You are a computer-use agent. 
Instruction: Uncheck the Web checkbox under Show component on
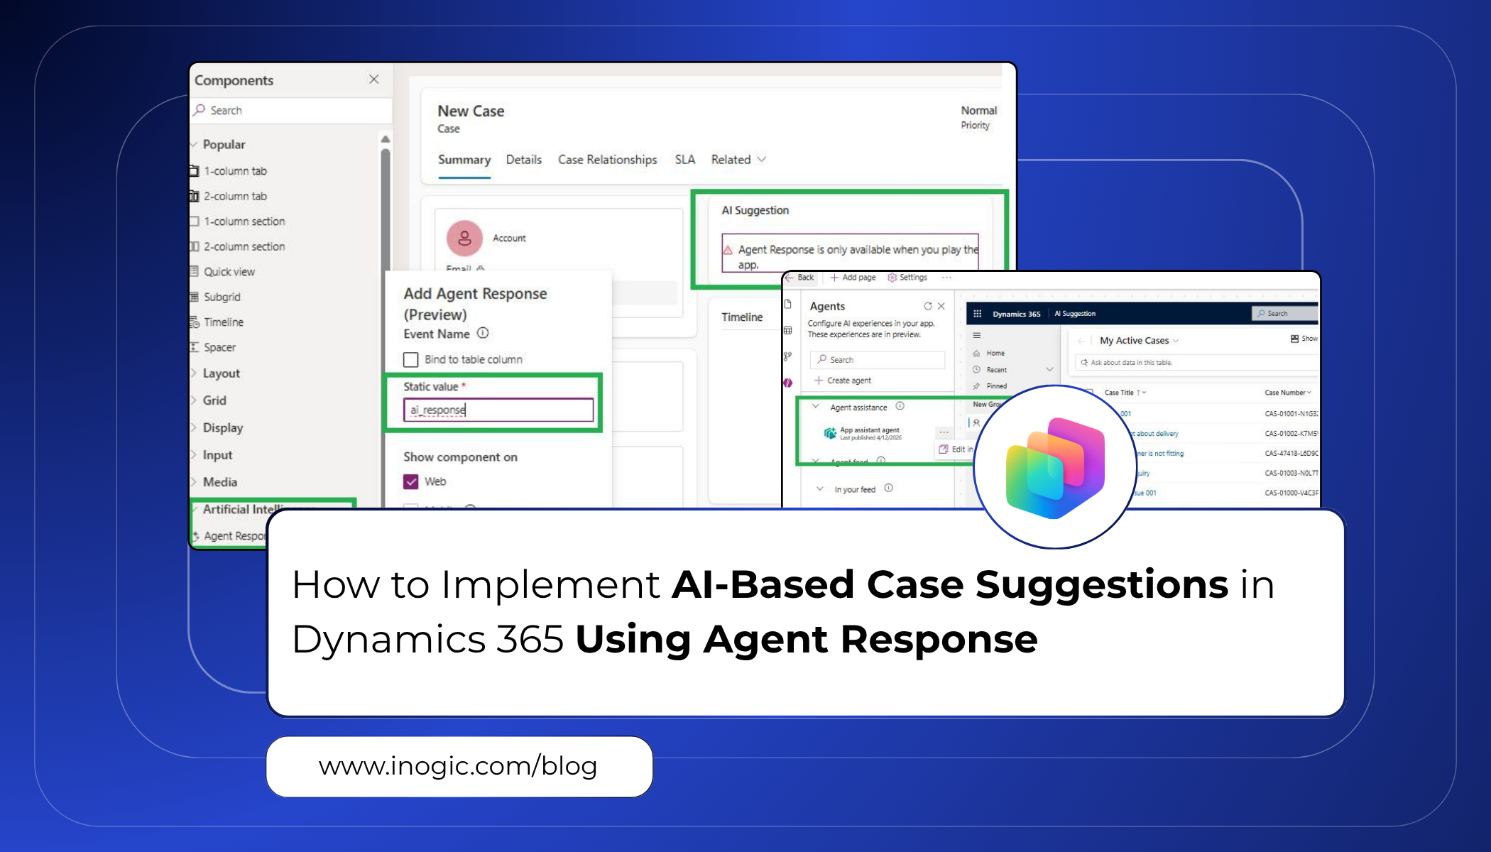point(411,481)
